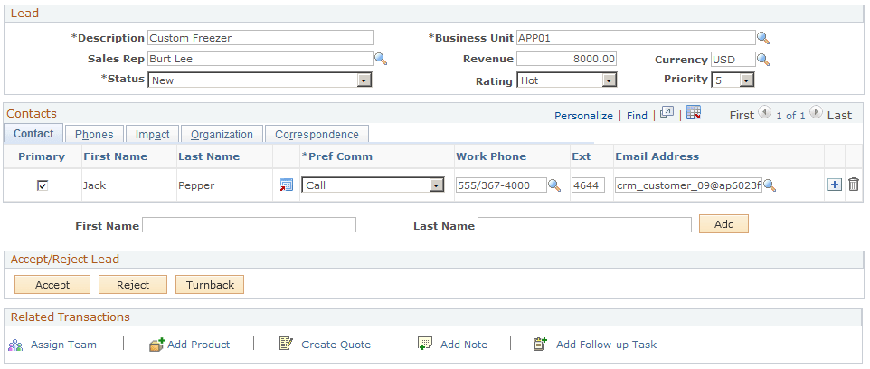Click the Sales Rep field Burt Lee

click(260, 58)
